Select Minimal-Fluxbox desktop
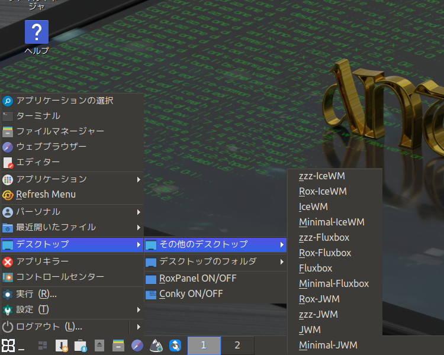Image resolution: width=444 pixels, height=355 pixels. pyautogui.click(x=334, y=284)
